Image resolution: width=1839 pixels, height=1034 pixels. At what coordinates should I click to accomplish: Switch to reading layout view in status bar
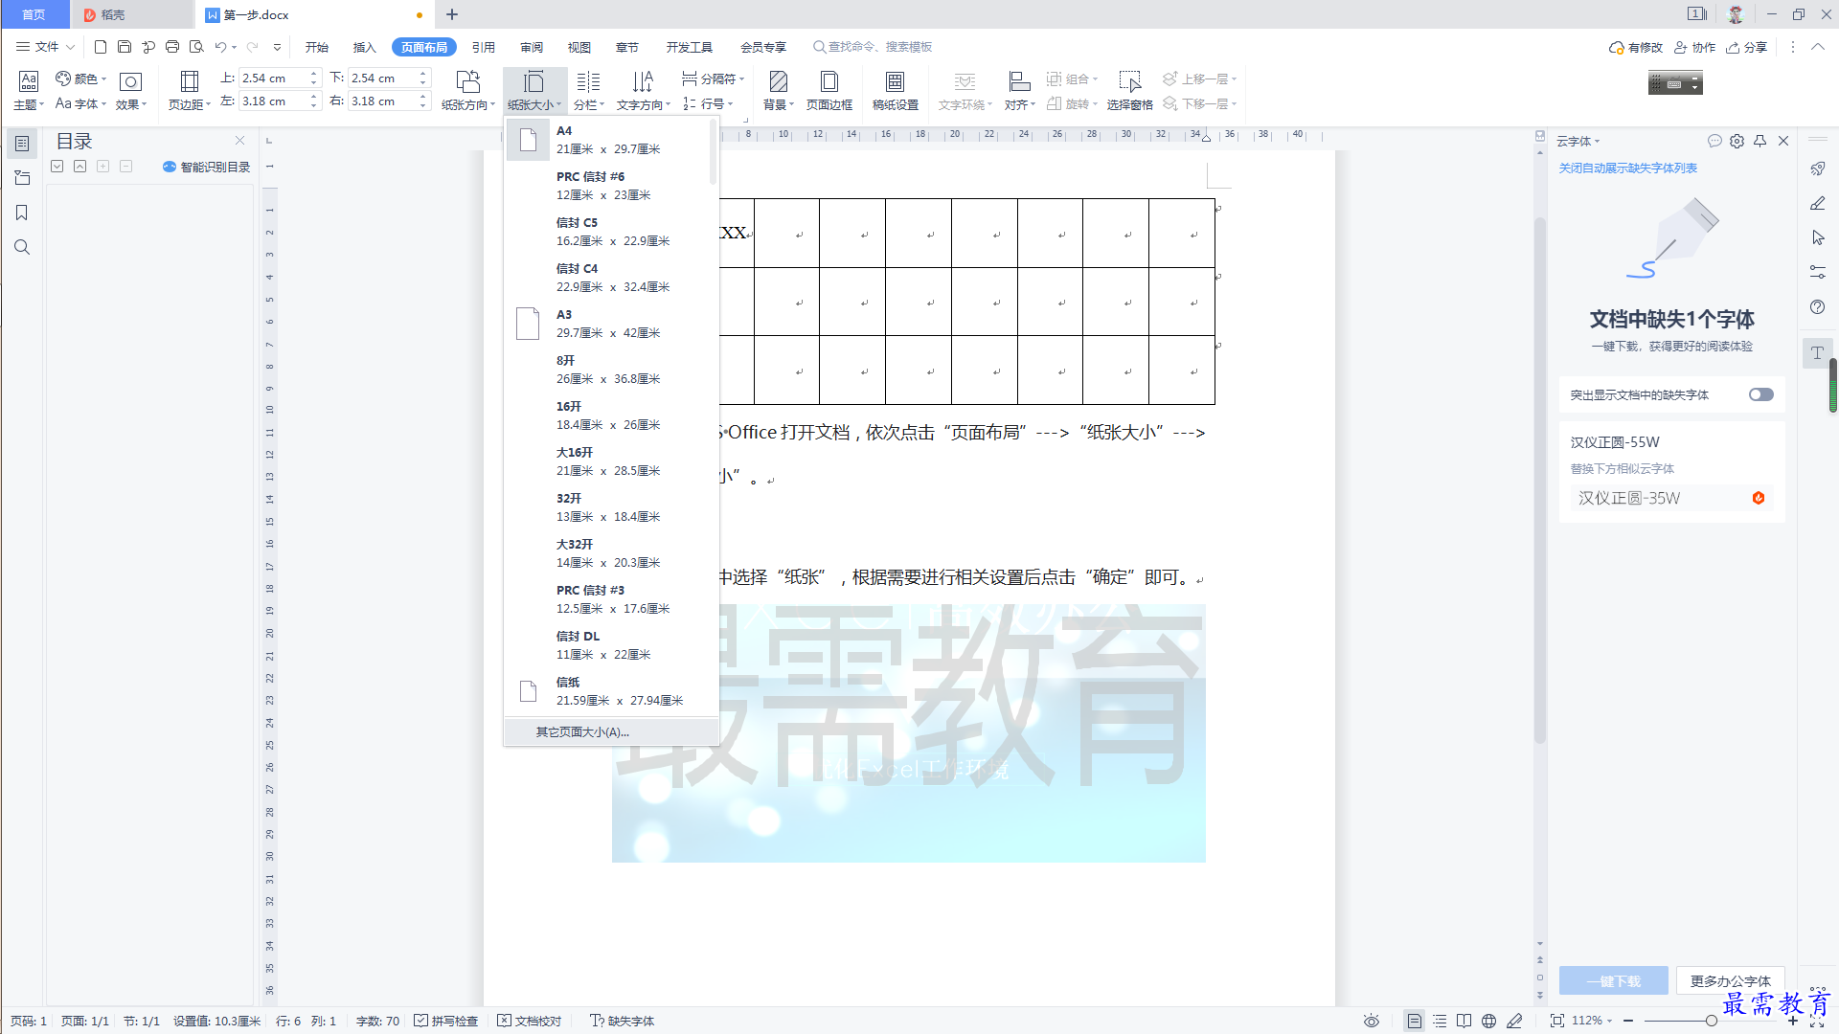click(1464, 1021)
